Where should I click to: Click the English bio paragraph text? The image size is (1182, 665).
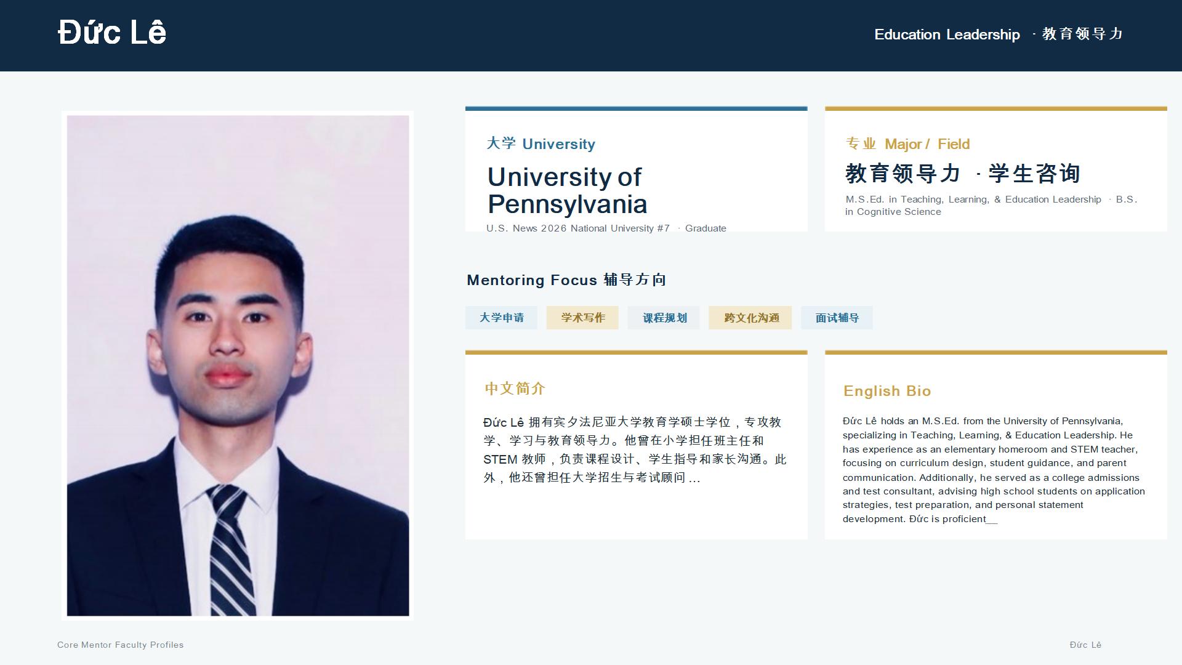994,470
